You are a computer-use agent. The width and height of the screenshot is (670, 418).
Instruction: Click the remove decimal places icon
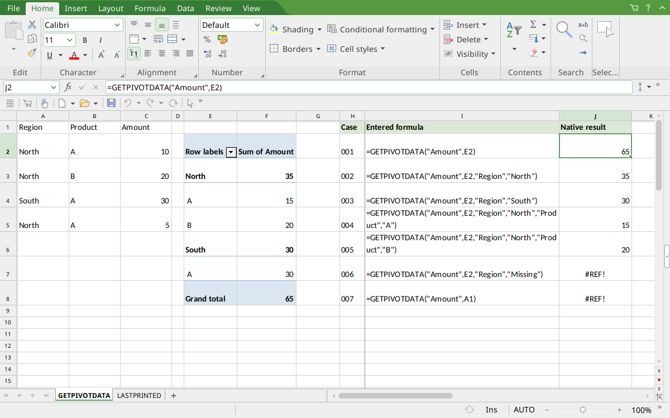coord(222,54)
